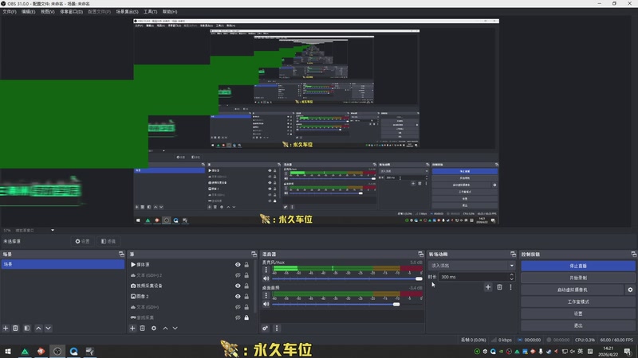
Task: Open source properties gear icon
Action: pos(154,328)
